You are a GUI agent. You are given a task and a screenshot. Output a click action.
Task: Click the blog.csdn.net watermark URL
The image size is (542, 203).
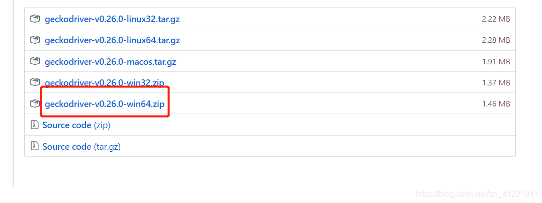[477, 194]
